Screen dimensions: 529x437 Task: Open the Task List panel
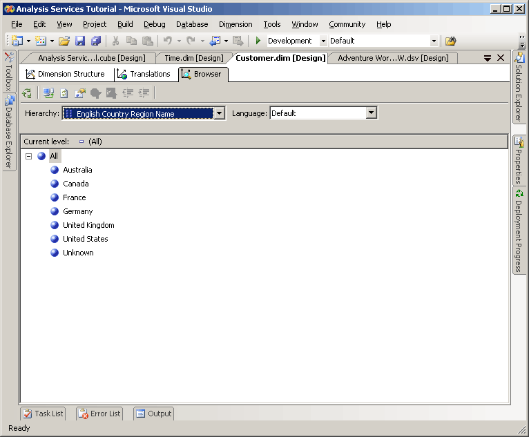(43, 414)
